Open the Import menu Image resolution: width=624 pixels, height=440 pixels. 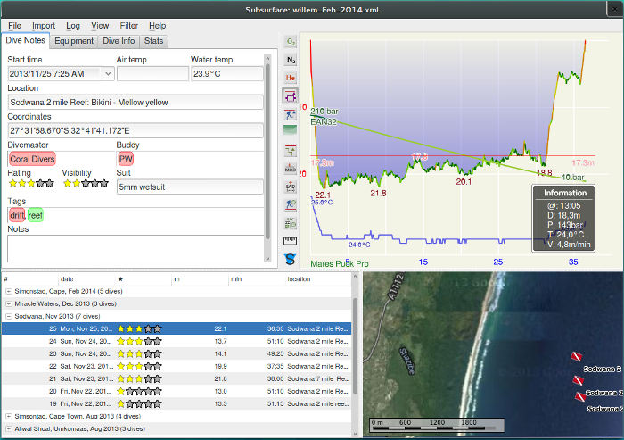click(x=44, y=26)
